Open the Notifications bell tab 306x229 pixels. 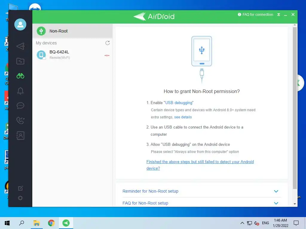coord(20,91)
